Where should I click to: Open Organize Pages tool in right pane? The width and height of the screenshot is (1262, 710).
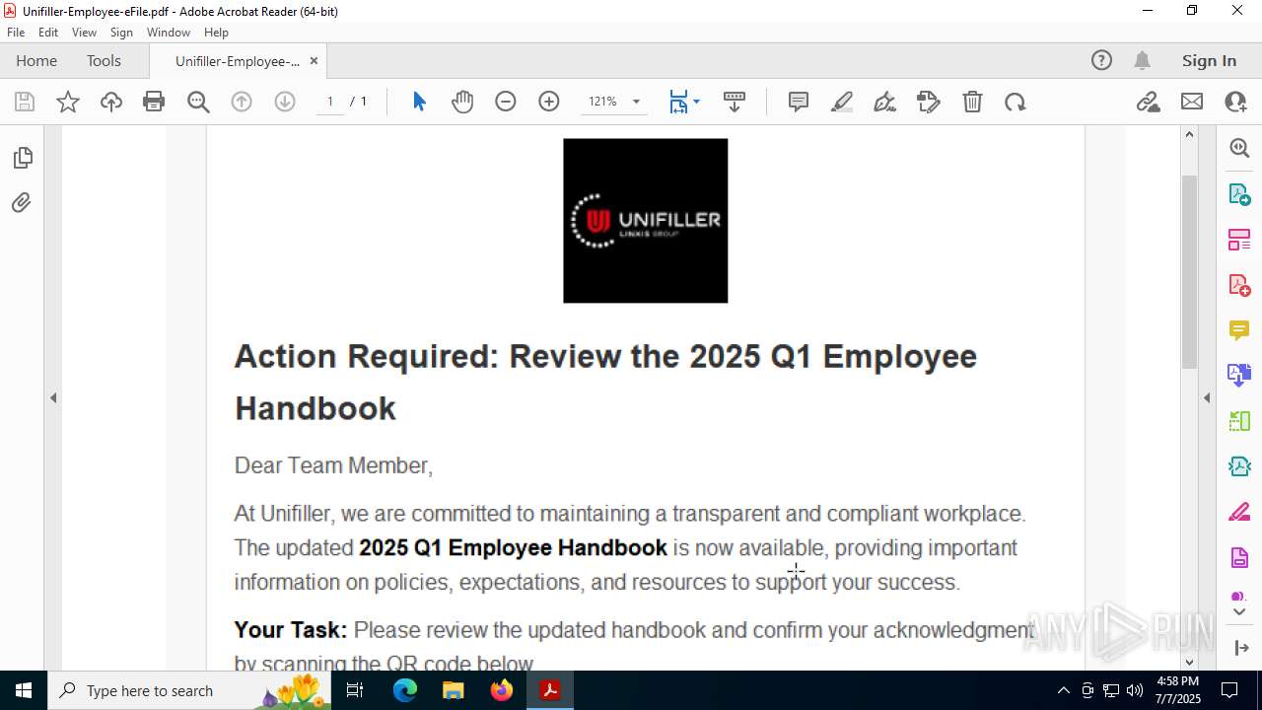click(1239, 240)
